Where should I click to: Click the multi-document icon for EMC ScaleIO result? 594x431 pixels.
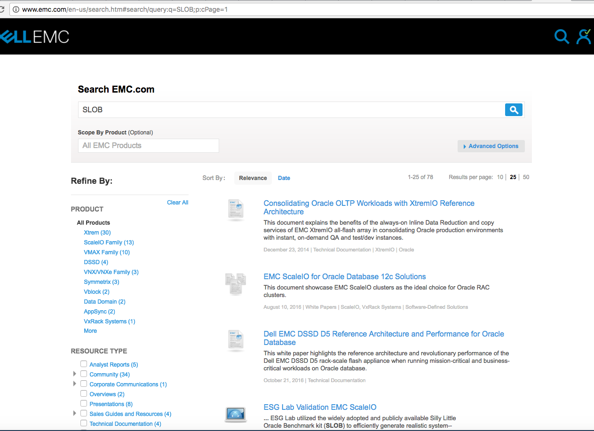235,283
